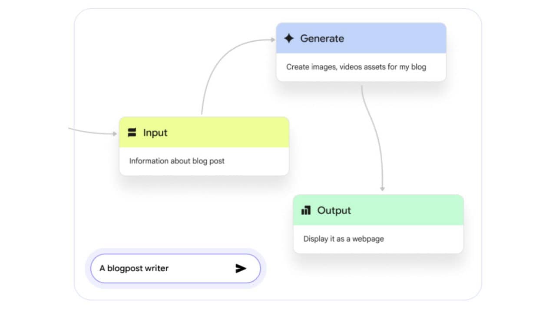Click the arrowhead entering the Generate node
556x313 pixels.
(272, 40)
